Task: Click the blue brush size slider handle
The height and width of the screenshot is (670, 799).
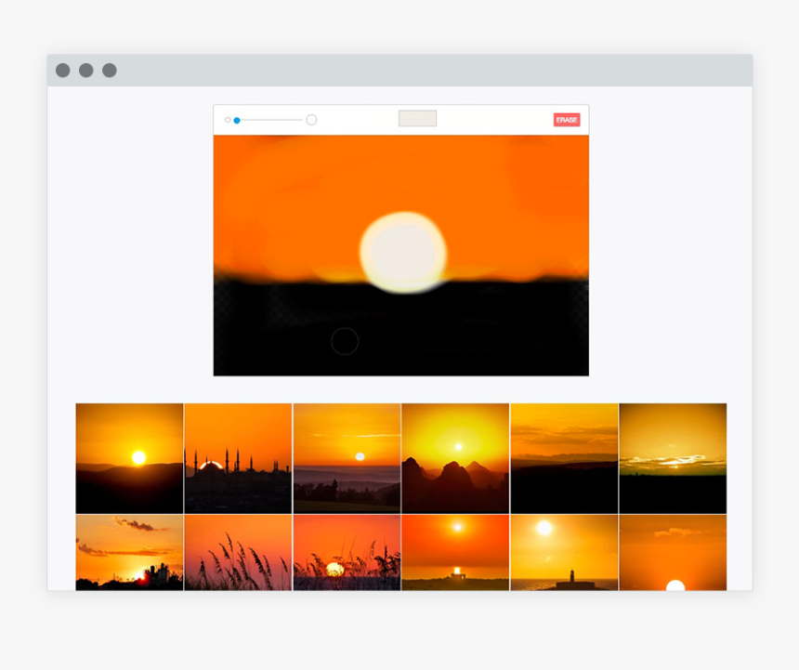Action: pyautogui.click(x=237, y=120)
